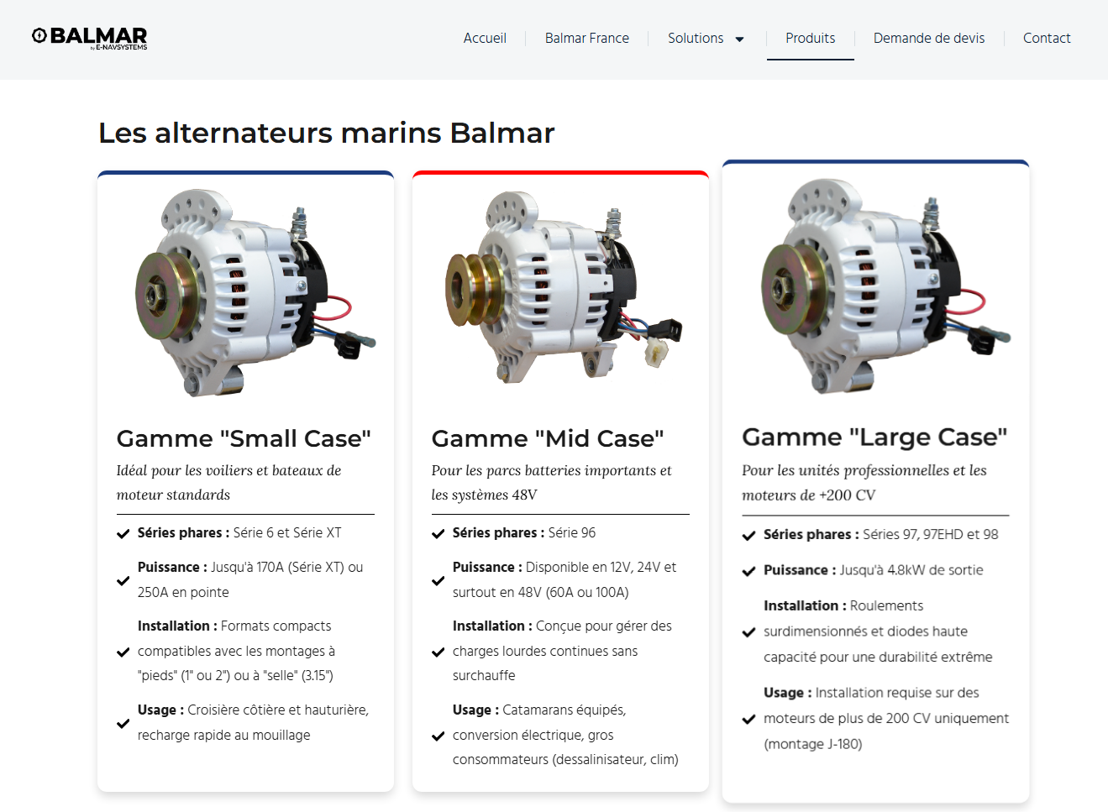Click text (montage J-180)

[x=812, y=744]
